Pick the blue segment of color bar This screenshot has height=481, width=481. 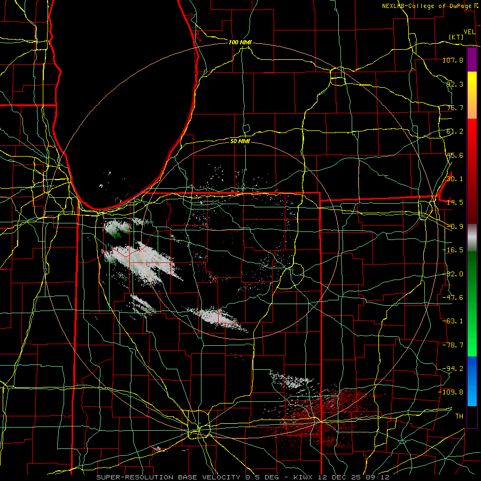472,381
